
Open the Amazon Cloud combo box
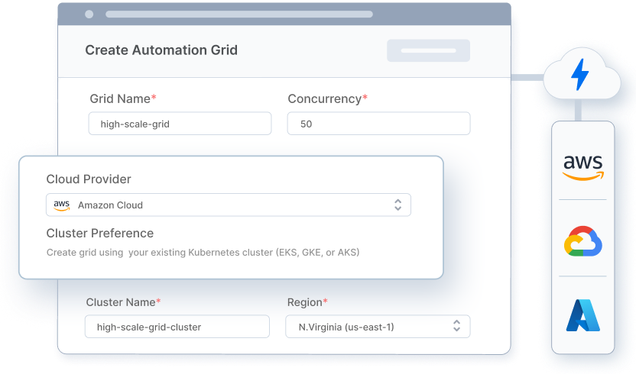(229, 205)
